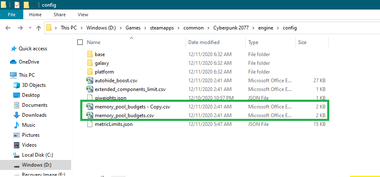Open Downloads in navigation pane

pos(34,115)
